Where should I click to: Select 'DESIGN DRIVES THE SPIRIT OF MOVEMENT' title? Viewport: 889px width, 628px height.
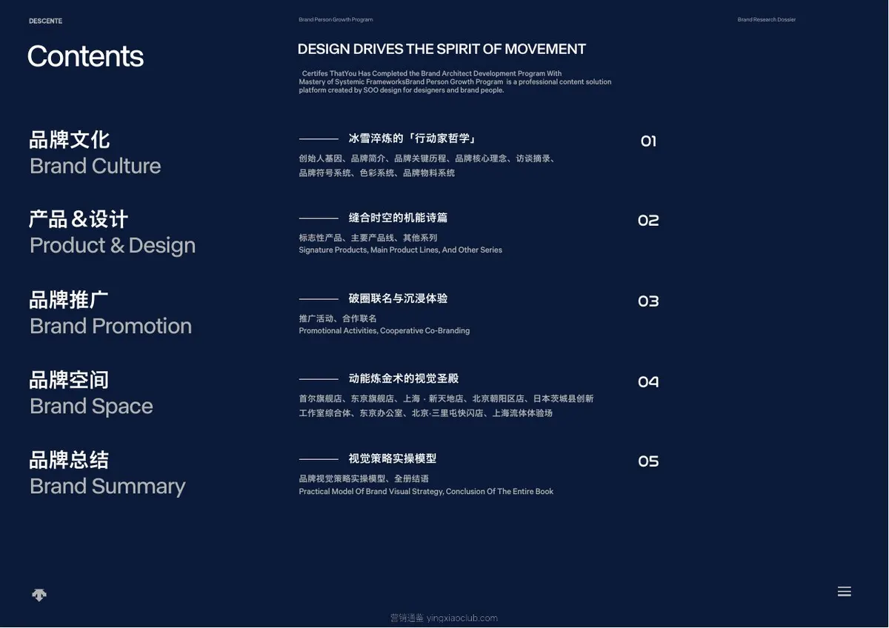(442, 49)
